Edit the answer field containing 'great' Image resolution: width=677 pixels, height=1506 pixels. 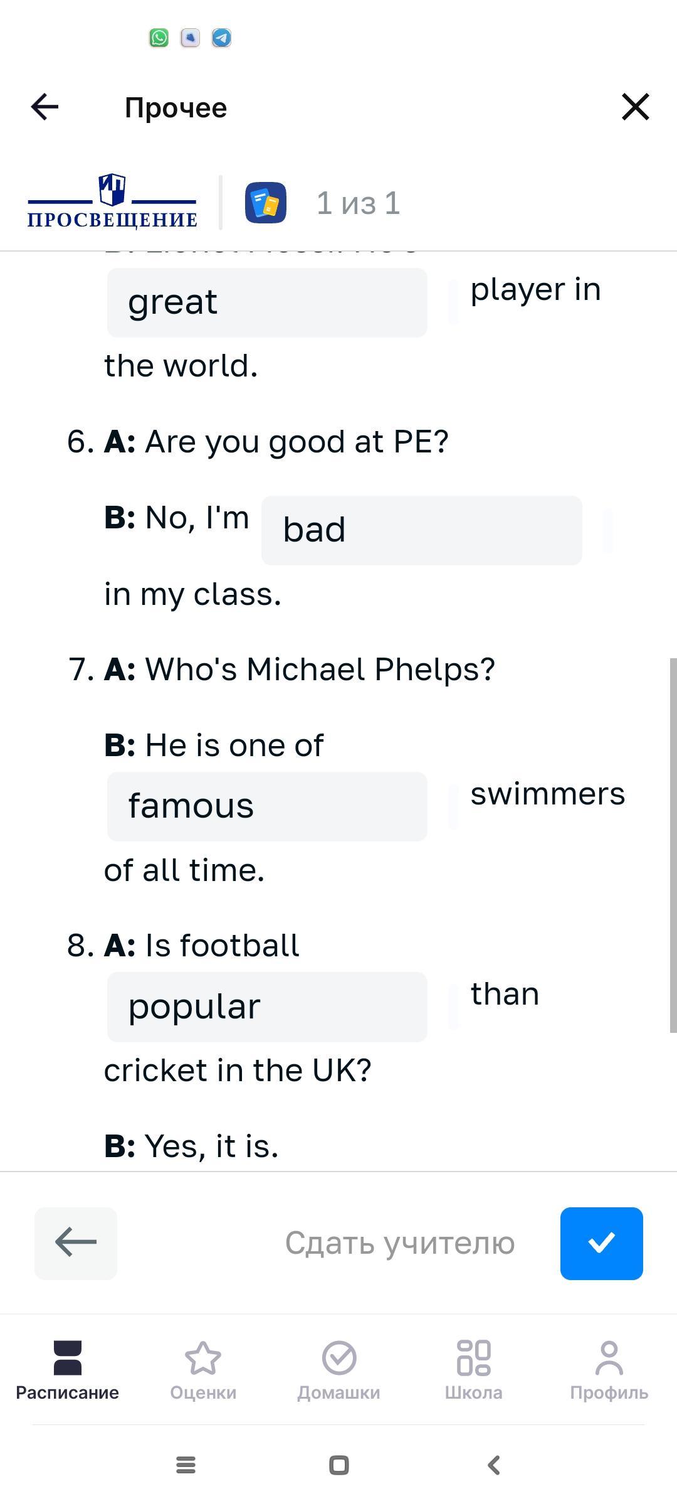point(267,302)
